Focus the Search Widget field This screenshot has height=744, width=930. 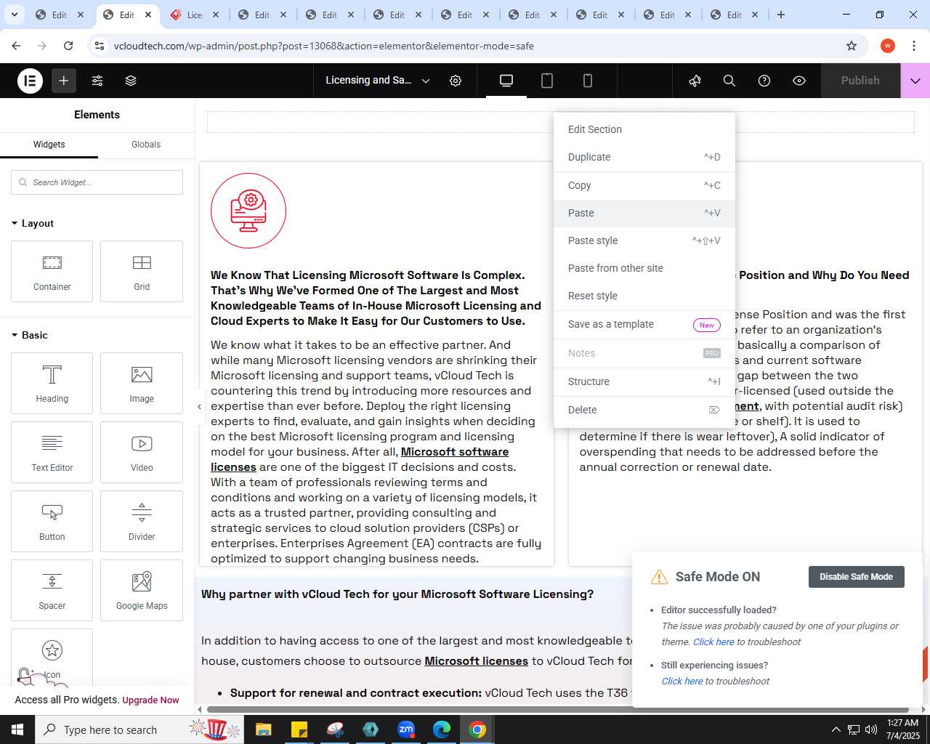coord(97,182)
